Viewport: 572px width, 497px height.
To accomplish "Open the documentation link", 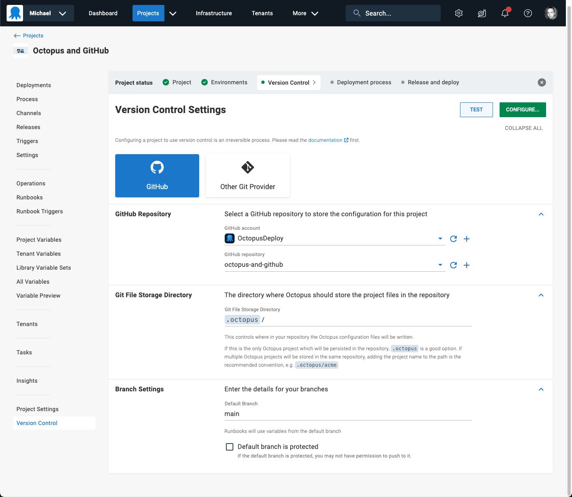I will [x=325, y=140].
